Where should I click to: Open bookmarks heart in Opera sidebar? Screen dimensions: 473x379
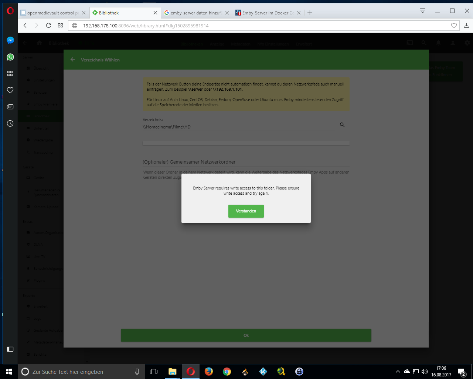pos(10,90)
